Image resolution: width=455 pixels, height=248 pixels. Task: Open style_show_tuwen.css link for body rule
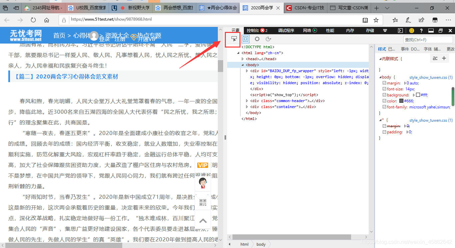431,77
